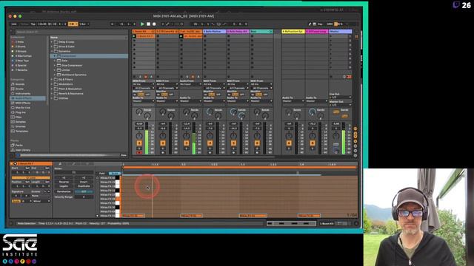The height and width of the screenshot is (266, 474).
Task: Deactivate return track A with its activator button
Action: [x=289, y=143]
